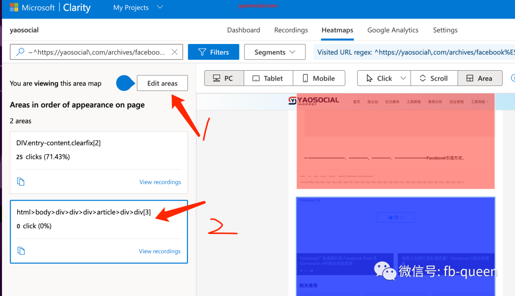Viewport: 515px width, 296px height.
Task: View recordings for the 25 clicks area
Action: [160, 182]
